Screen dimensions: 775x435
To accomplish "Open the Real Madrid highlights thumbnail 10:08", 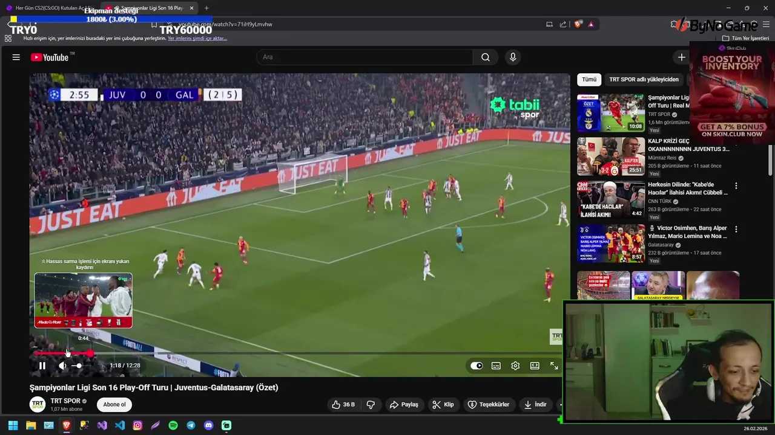I will tap(611, 112).
